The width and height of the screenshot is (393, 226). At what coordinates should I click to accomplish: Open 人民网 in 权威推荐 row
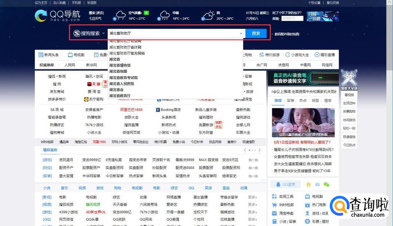coord(70,65)
